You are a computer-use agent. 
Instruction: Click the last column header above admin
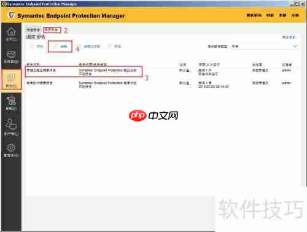click(x=287, y=64)
